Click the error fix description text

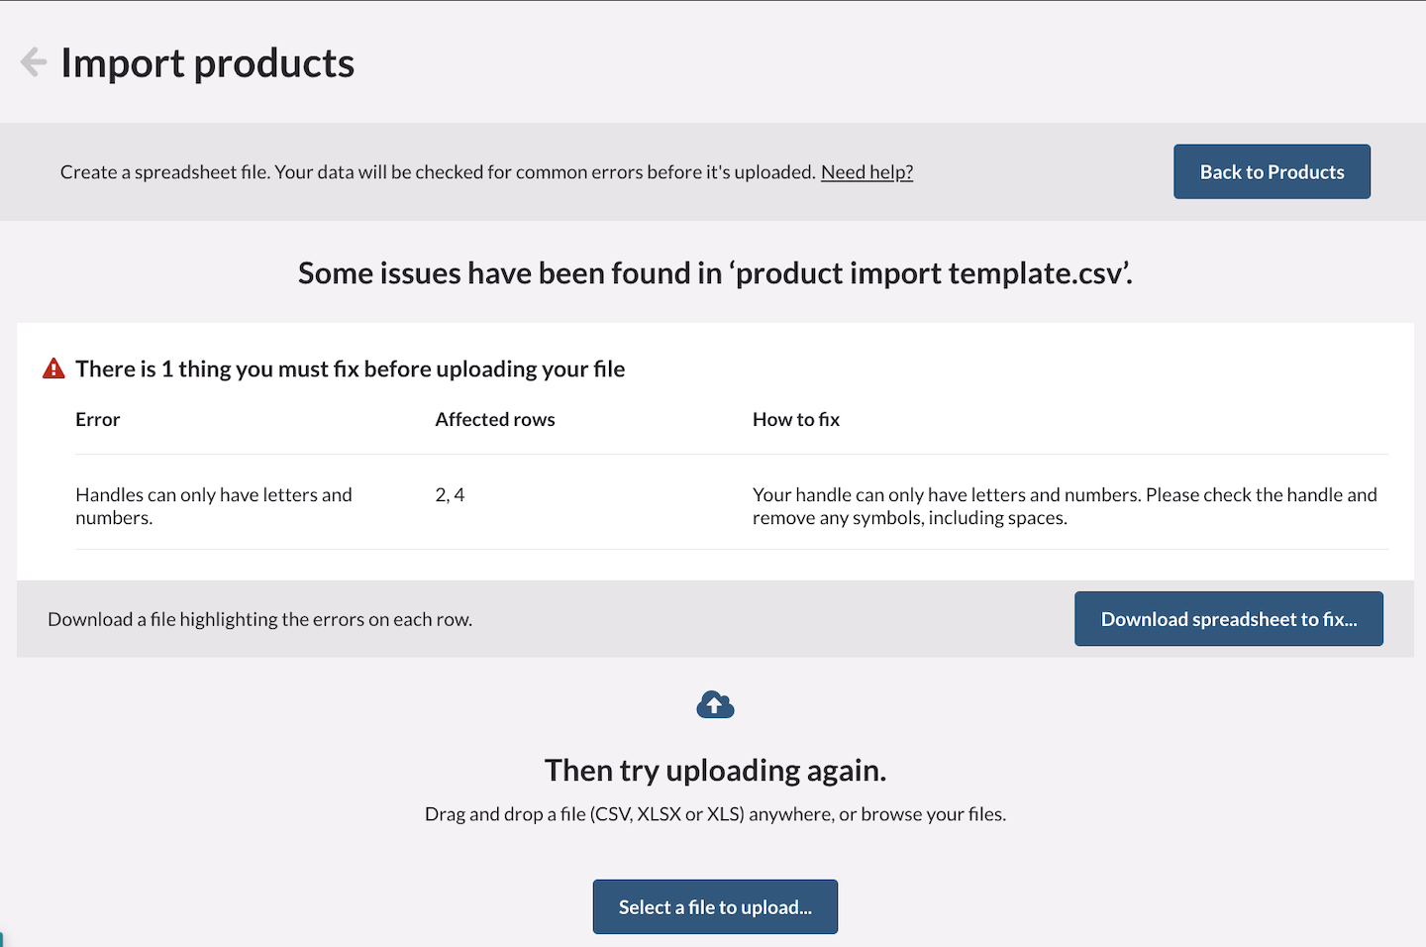point(1065,505)
